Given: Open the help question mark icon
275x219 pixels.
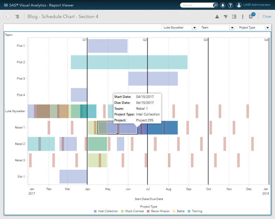Looking at the screenshot, I should pos(230,5).
